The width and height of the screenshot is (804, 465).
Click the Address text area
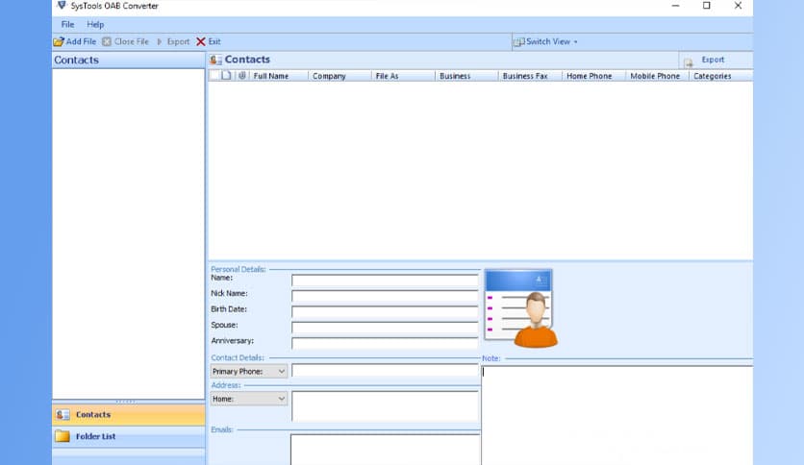(385, 406)
